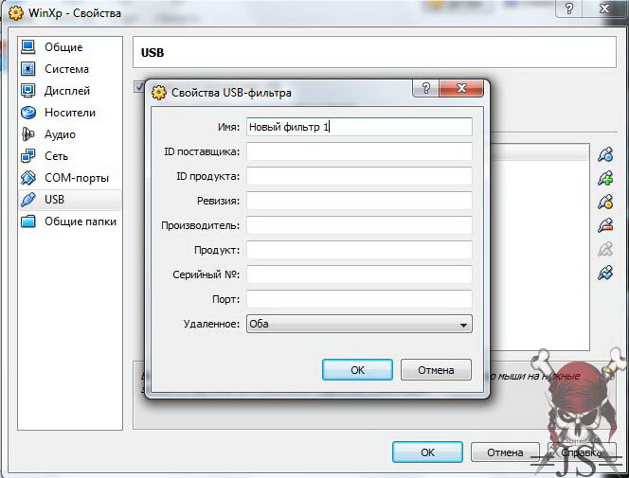
Task: Go to Носители settings
Action: coord(70,113)
